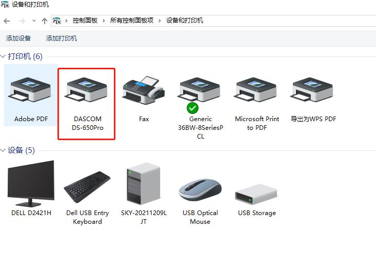Click the Microsoft Print to PDF label
The image size is (376, 270).
tap(257, 123)
